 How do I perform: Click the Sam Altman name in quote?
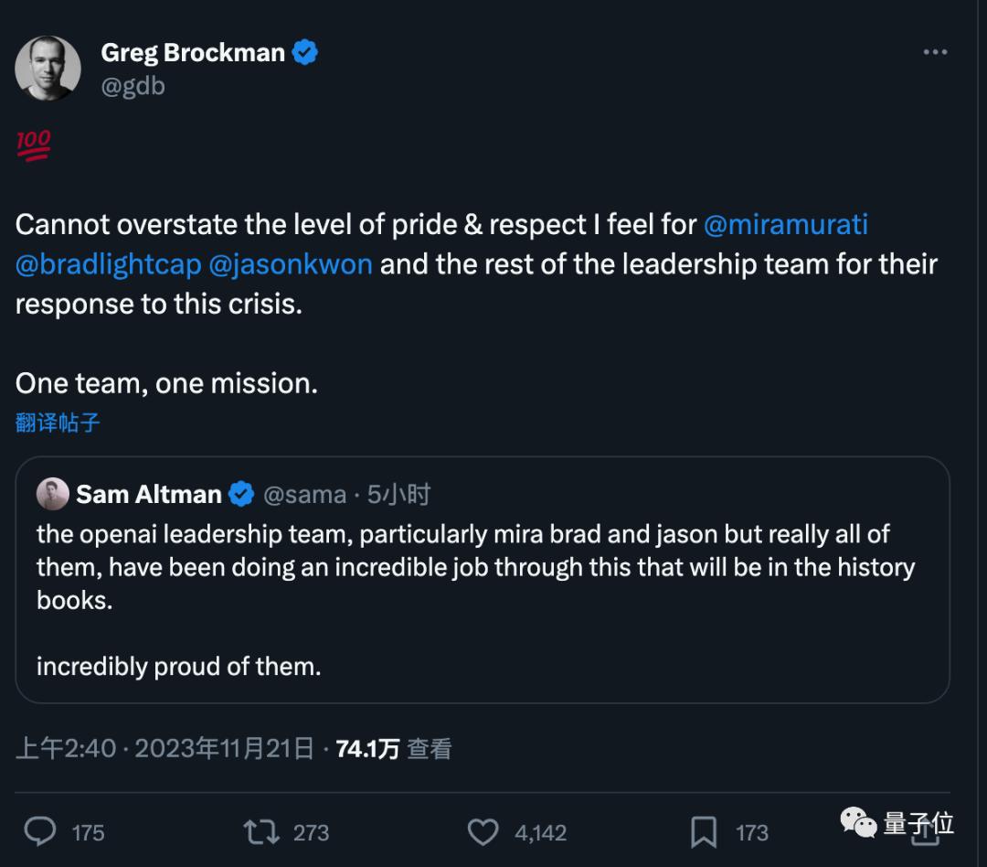click(148, 495)
